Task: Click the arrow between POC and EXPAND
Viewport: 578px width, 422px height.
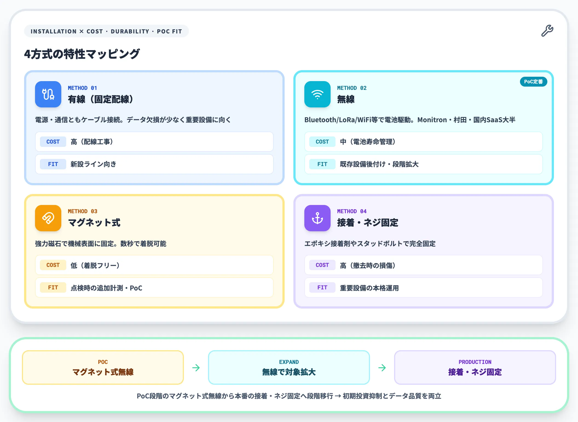Action: [x=196, y=367]
